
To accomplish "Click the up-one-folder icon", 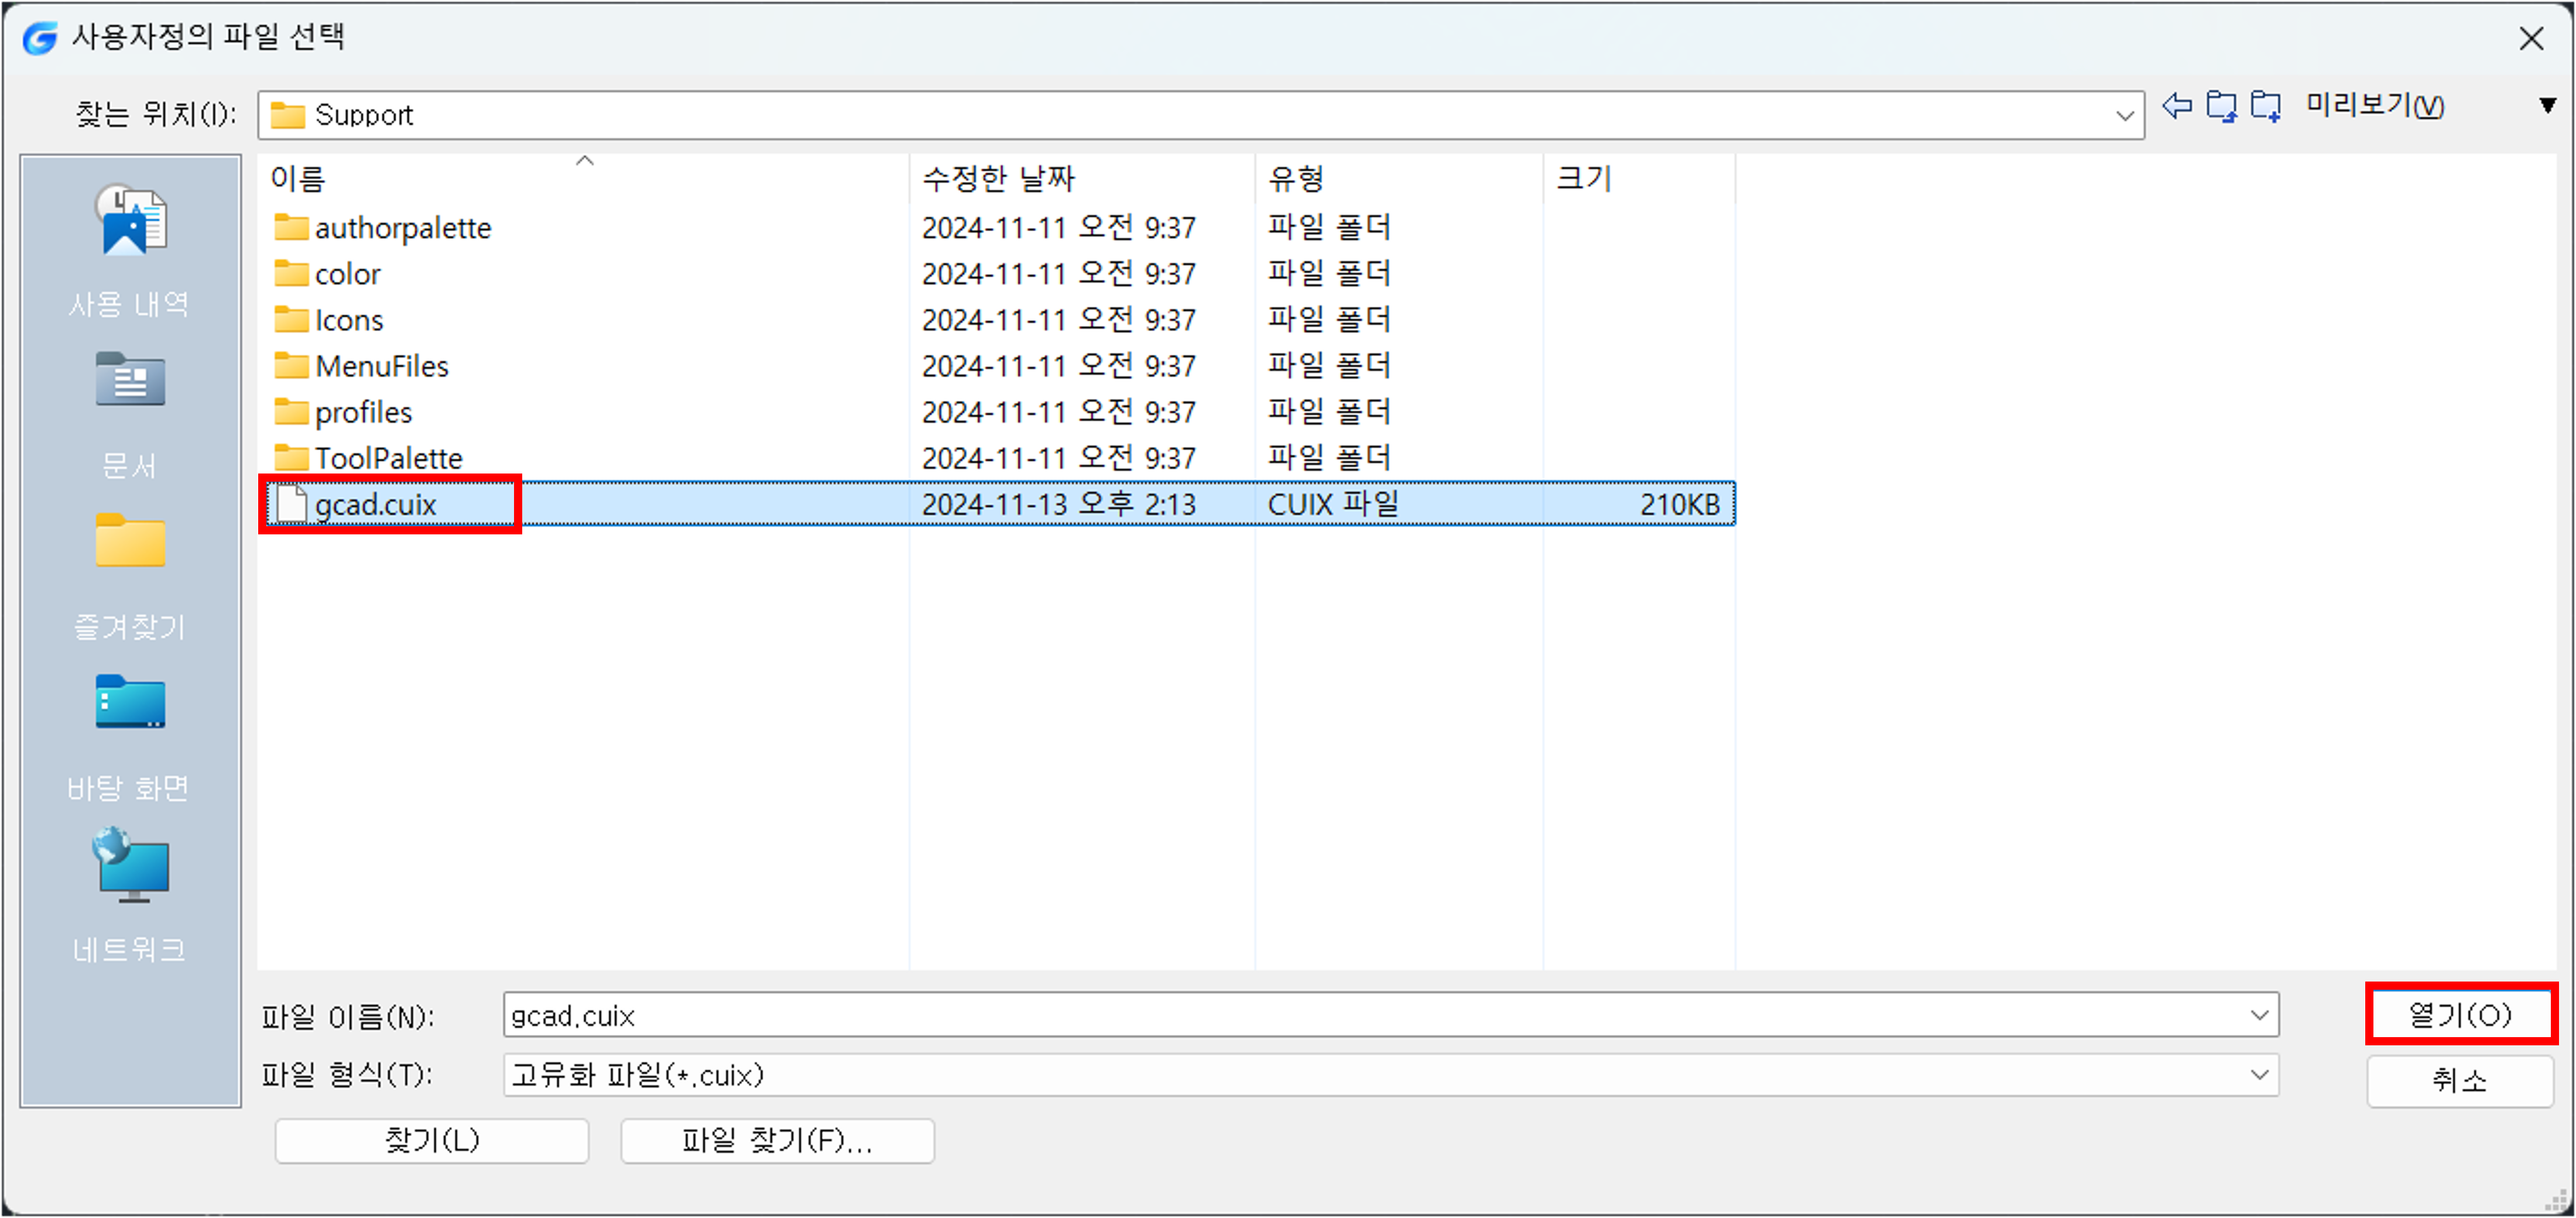I will point(2221,106).
